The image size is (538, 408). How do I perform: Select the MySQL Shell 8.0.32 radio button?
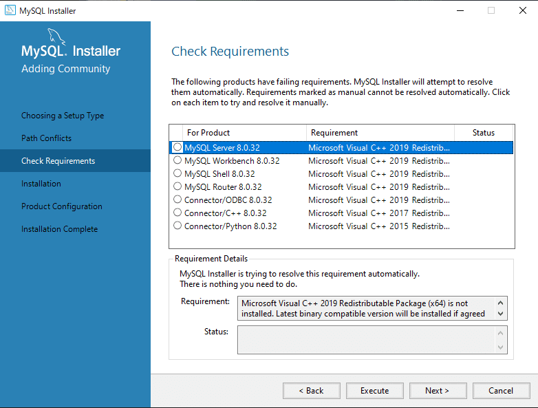(x=177, y=173)
